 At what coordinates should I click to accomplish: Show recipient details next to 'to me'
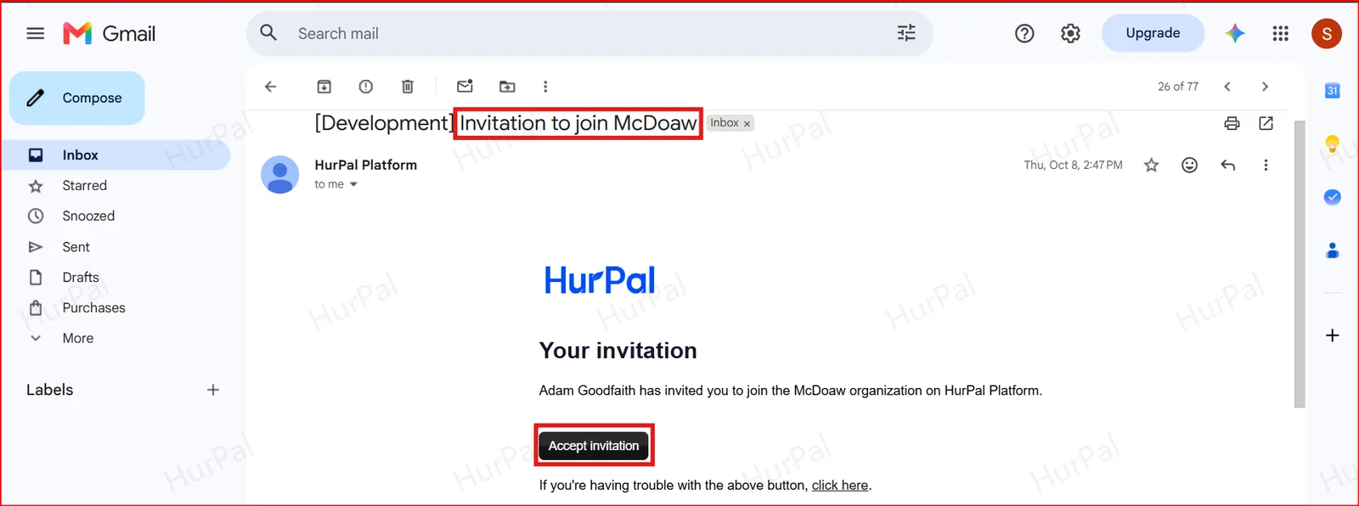click(353, 184)
